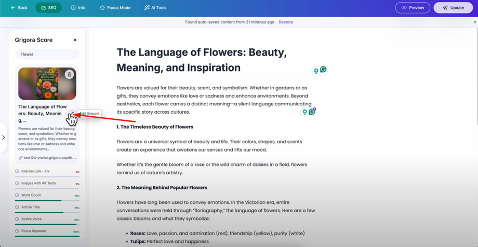Viewport: 478px width, 247px height.
Task: Open the AI Tools menu
Action: coord(155,8)
